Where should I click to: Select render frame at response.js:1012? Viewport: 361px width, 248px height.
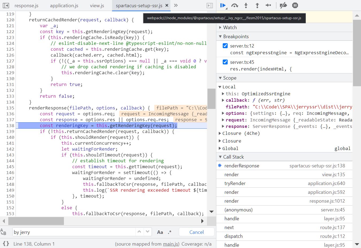click(x=284, y=201)
